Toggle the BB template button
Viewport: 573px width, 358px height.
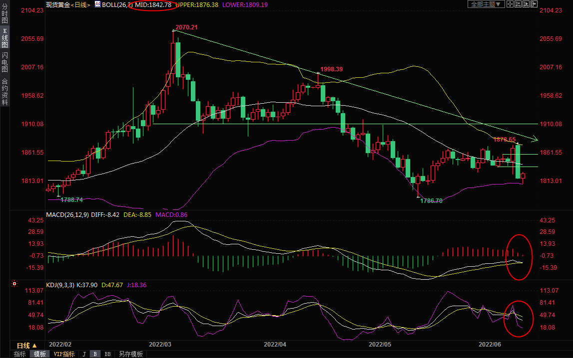(107, 354)
